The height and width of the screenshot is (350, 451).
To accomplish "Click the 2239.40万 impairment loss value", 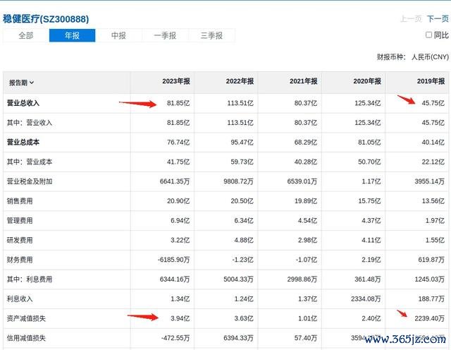I will tap(430, 319).
